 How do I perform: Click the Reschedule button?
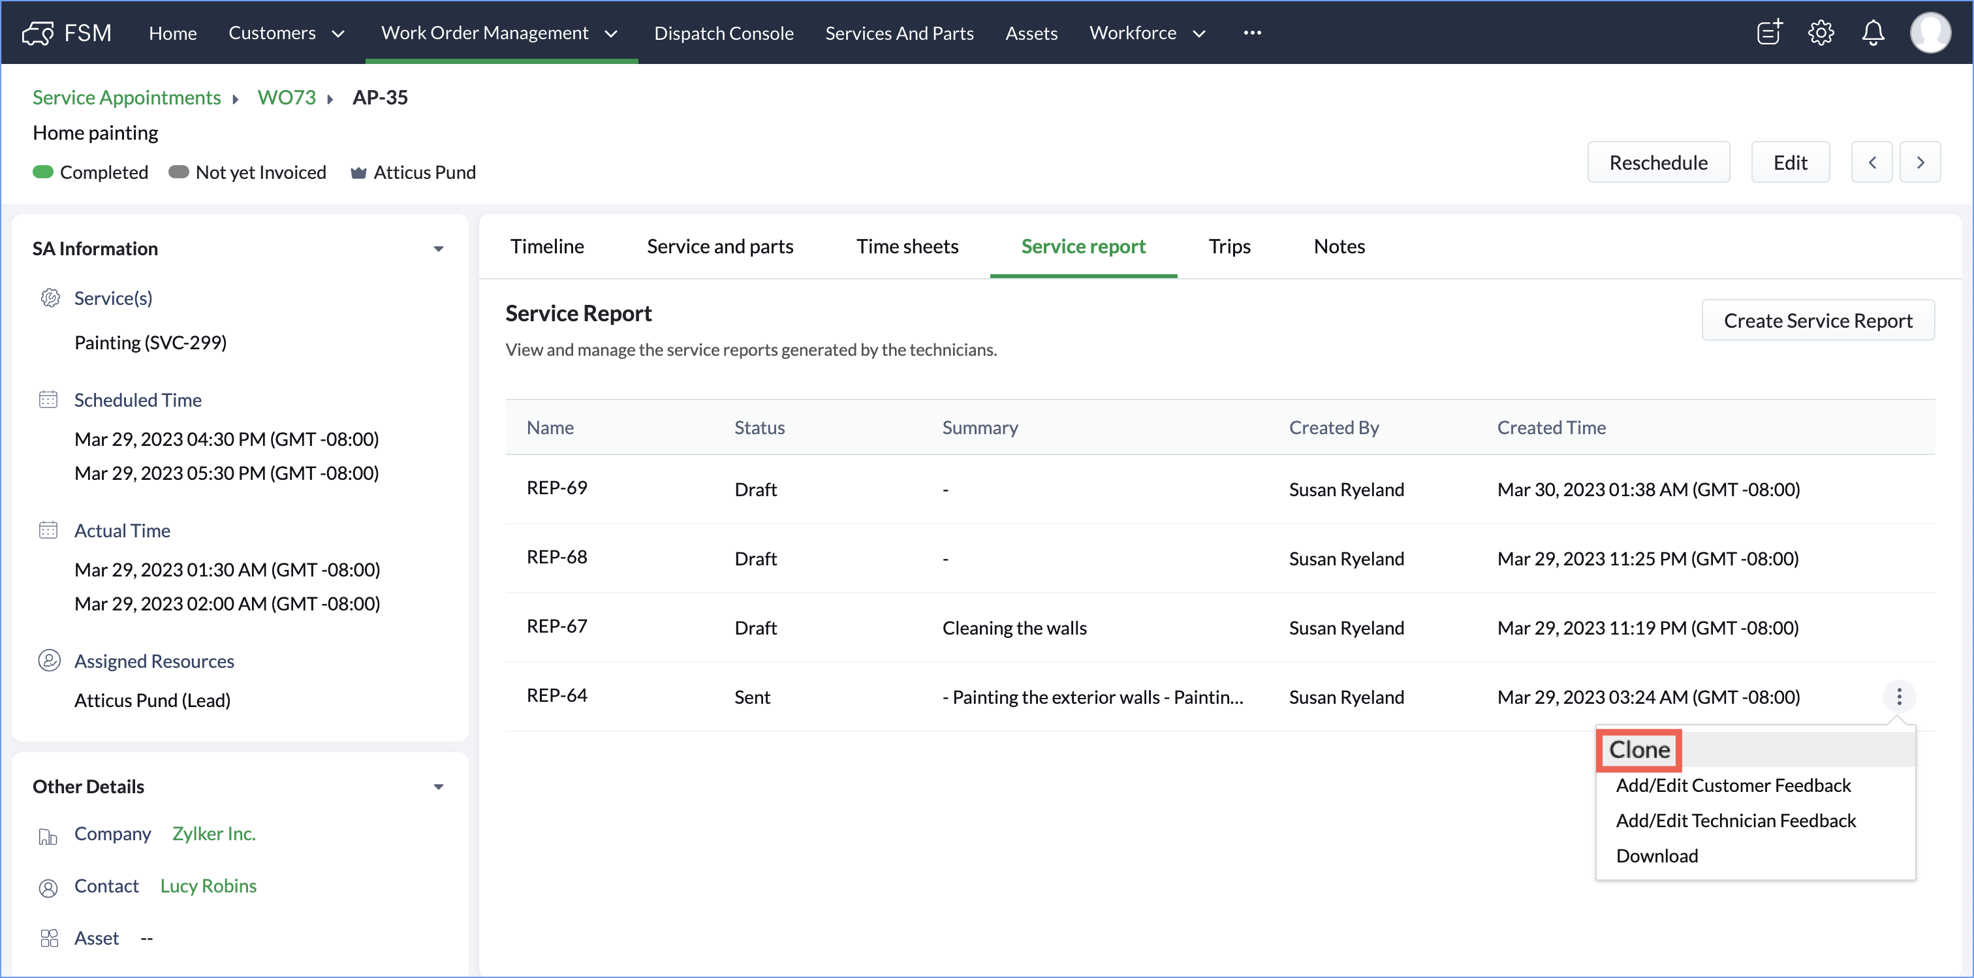[1658, 163]
